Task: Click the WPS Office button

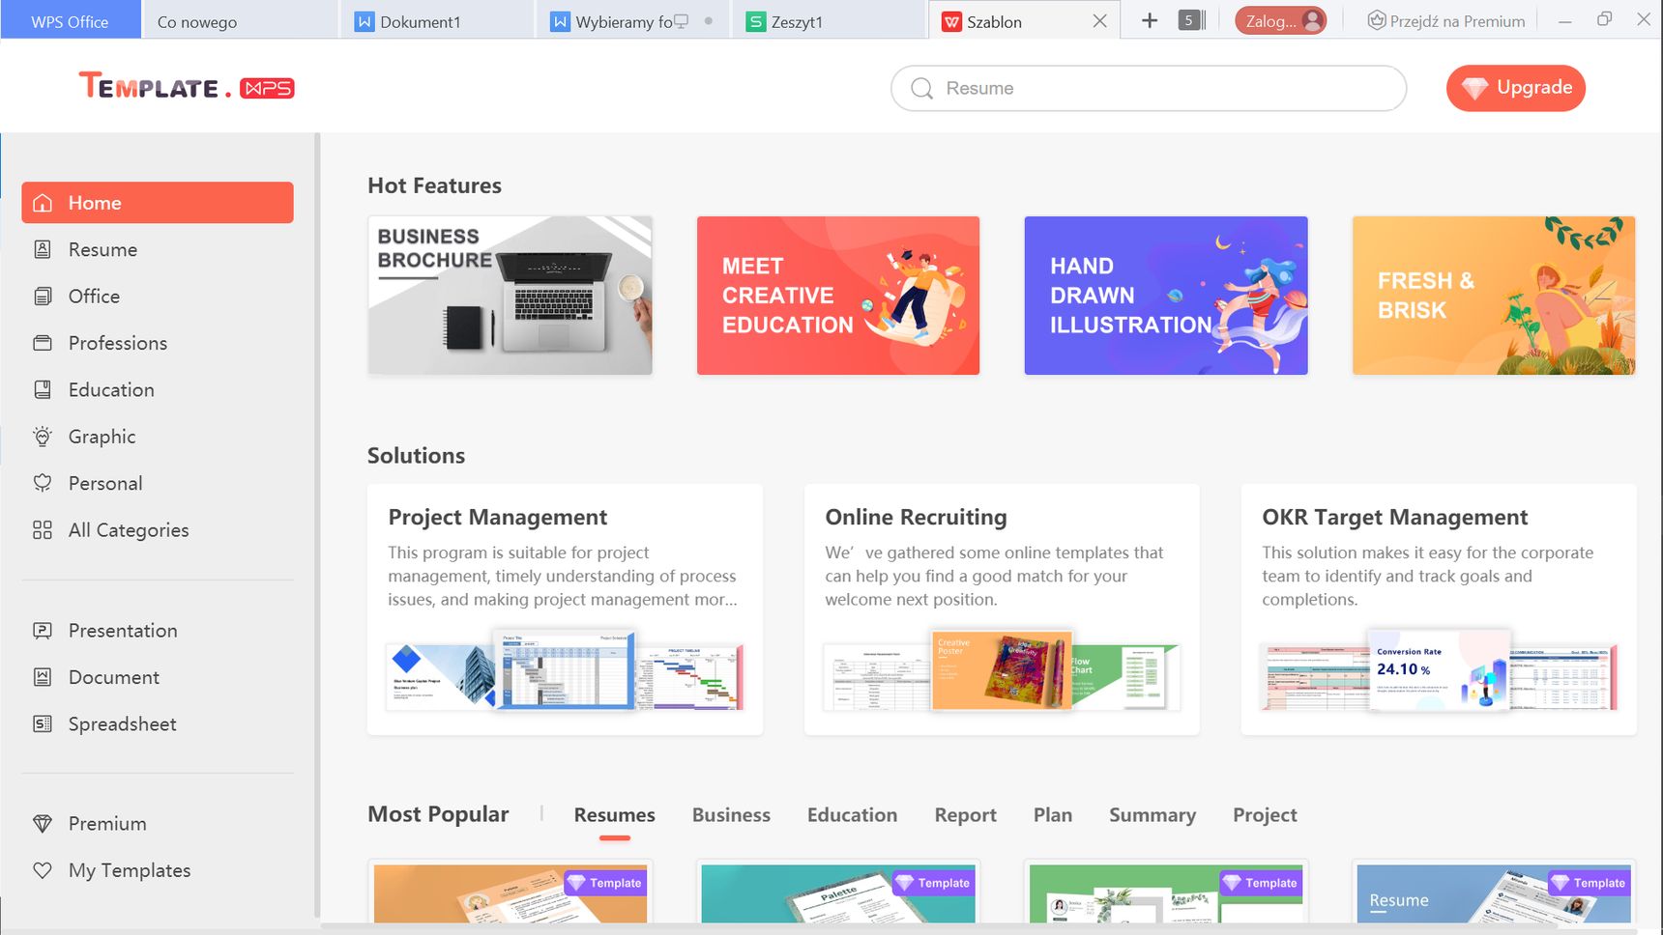Action: 70,21
